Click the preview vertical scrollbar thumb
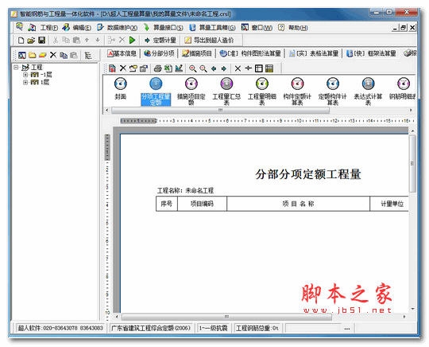 coord(412,164)
